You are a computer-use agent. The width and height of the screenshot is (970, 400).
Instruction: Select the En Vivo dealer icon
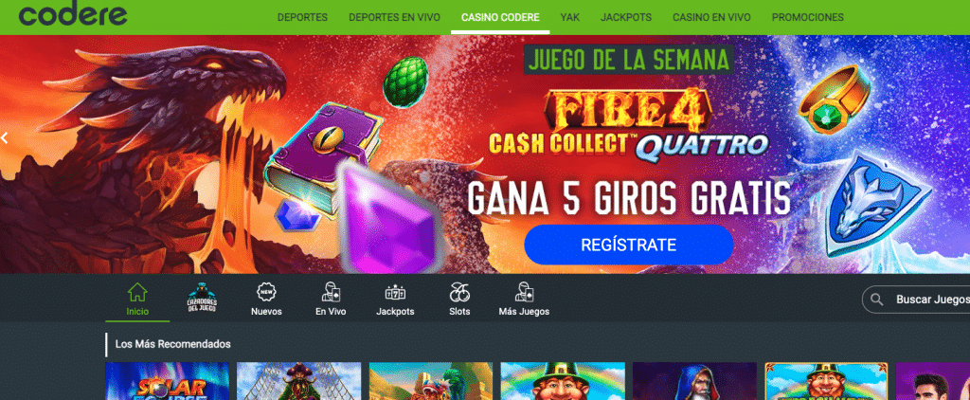coord(331,292)
